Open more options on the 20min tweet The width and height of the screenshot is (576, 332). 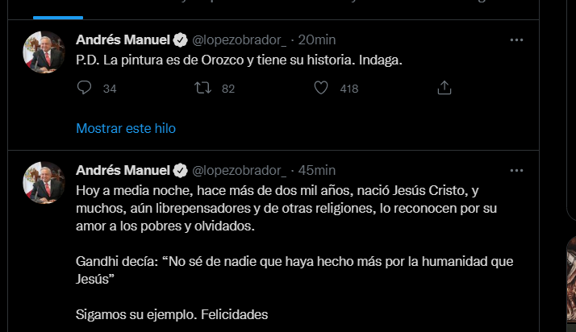(519, 39)
